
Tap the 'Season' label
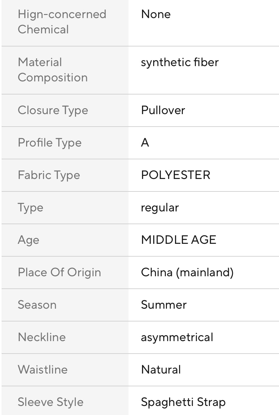[37, 305]
